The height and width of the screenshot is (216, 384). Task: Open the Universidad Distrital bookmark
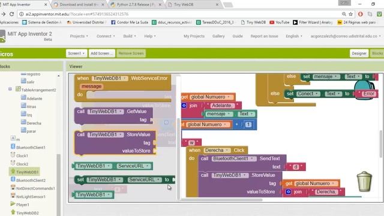[x=86, y=22]
